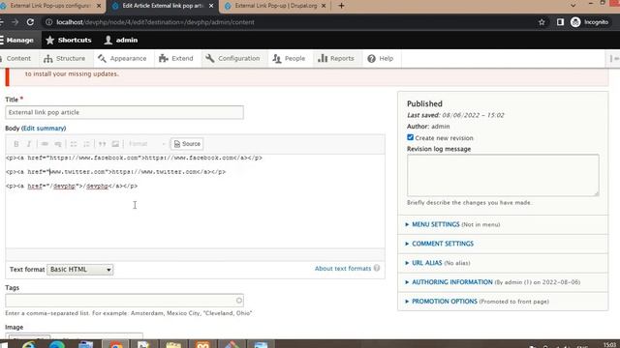The image size is (620, 348).
Task: Bookmark this page with the star icon
Action: coord(542,22)
